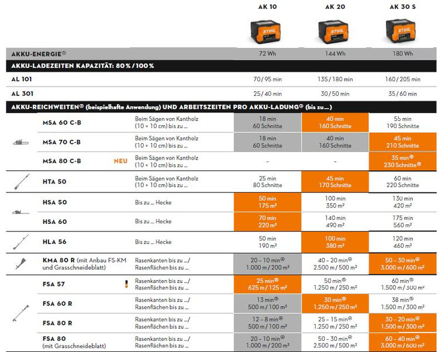Click the orange exclamation mark icon next to FSA 57
Viewport: 445px width, 352px height.
tap(126, 284)
